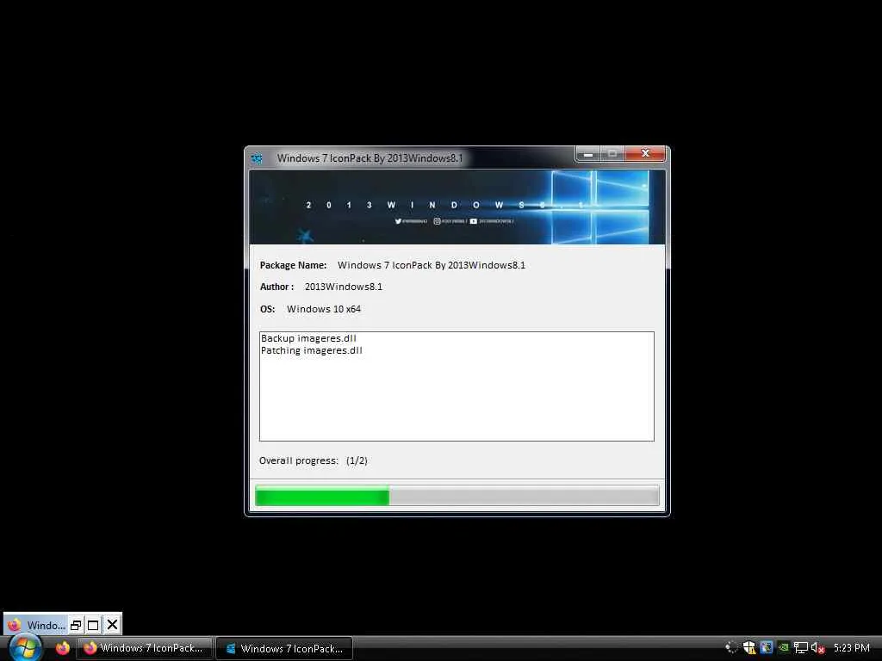The height and width of the screenshot is (661, 882).
Task: Click the Package Name value text
Action: (432, 265)
